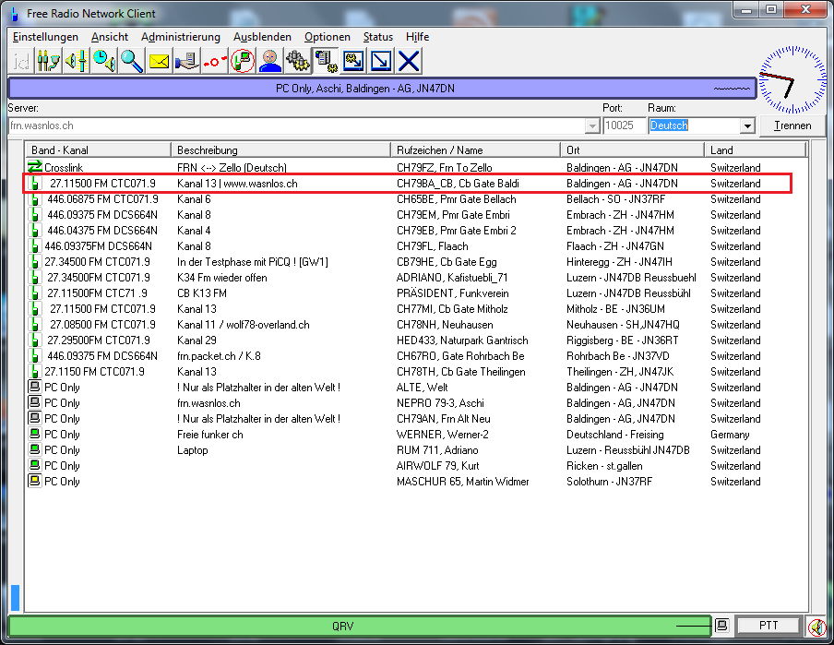Open the Einstellungen menu
This screenshot has width=834, height=645.
click(45, 37)
